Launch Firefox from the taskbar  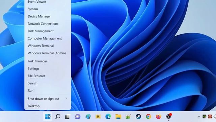click(x=158, y=117)
